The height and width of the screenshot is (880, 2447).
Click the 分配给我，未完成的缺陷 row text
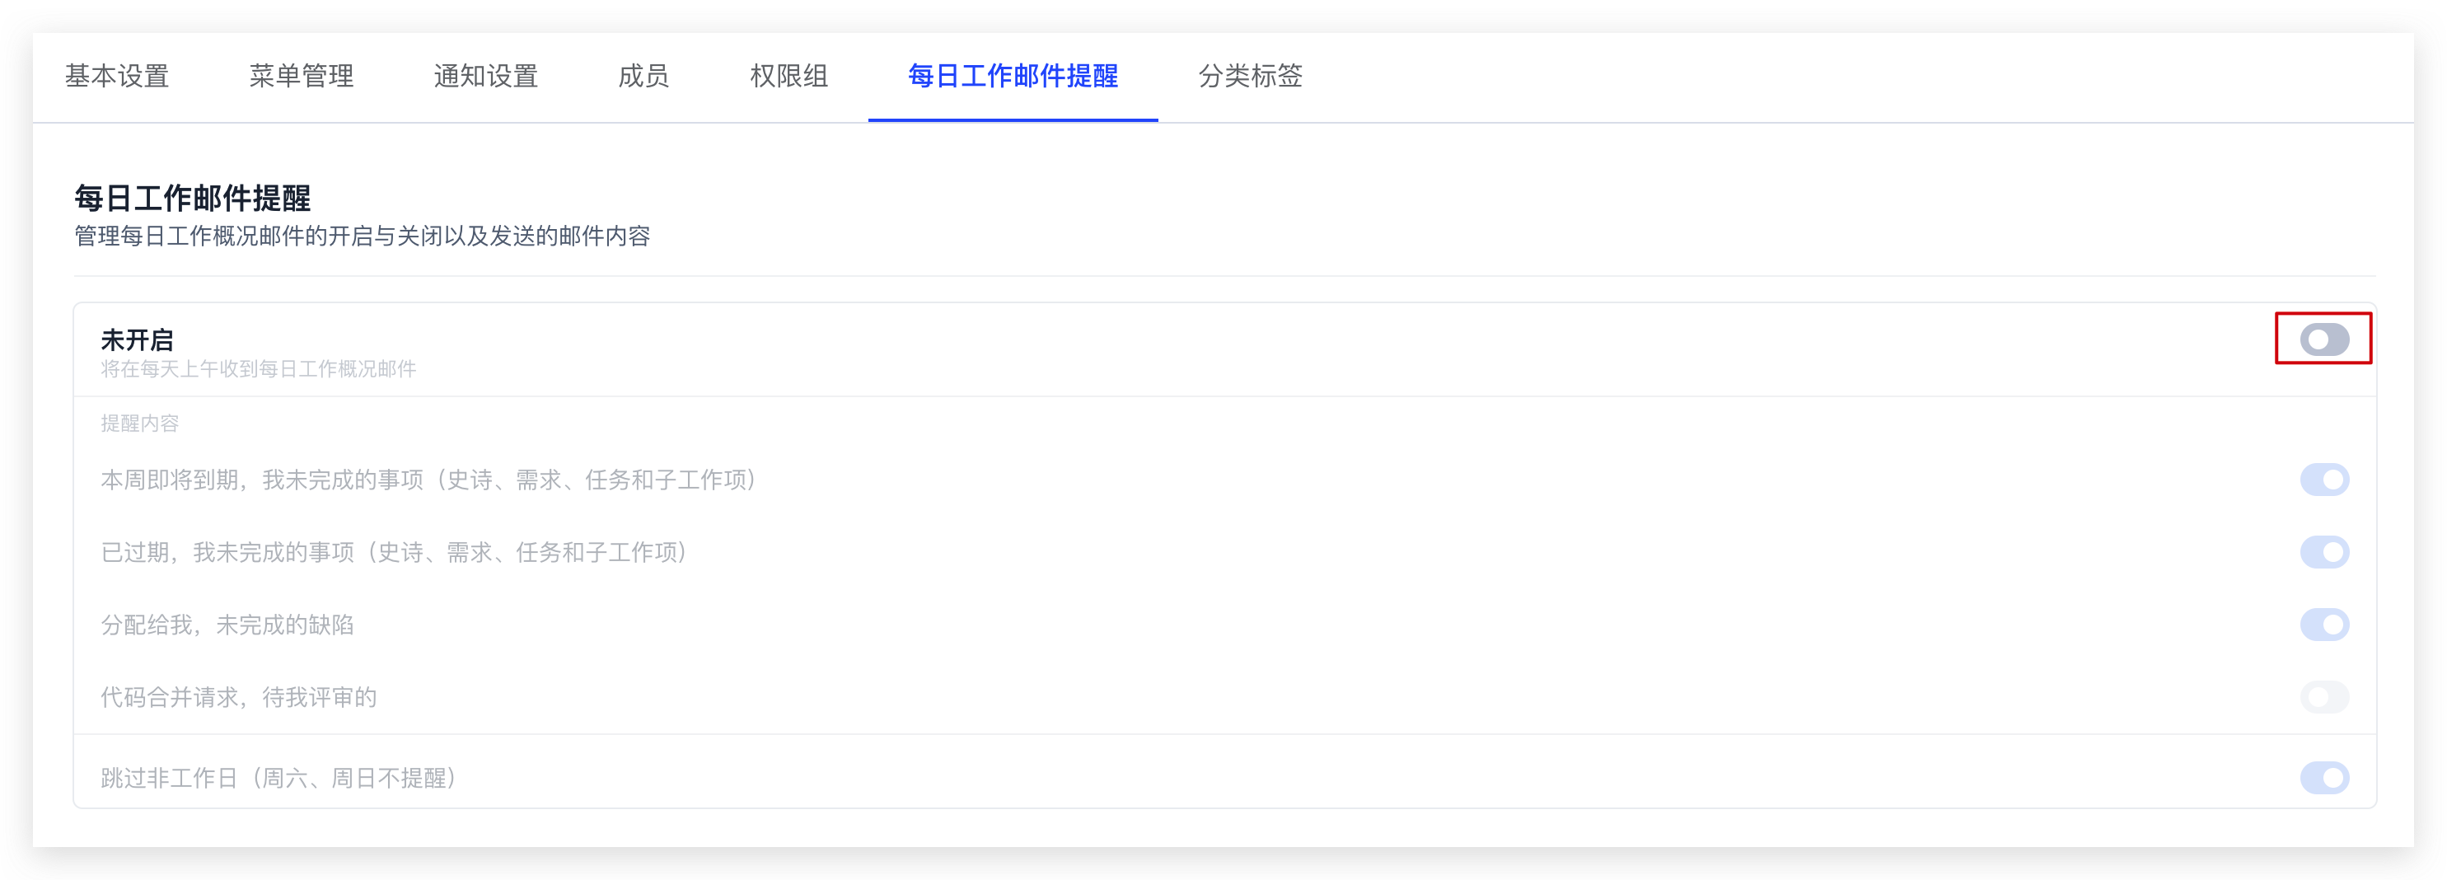coord(227,625)
